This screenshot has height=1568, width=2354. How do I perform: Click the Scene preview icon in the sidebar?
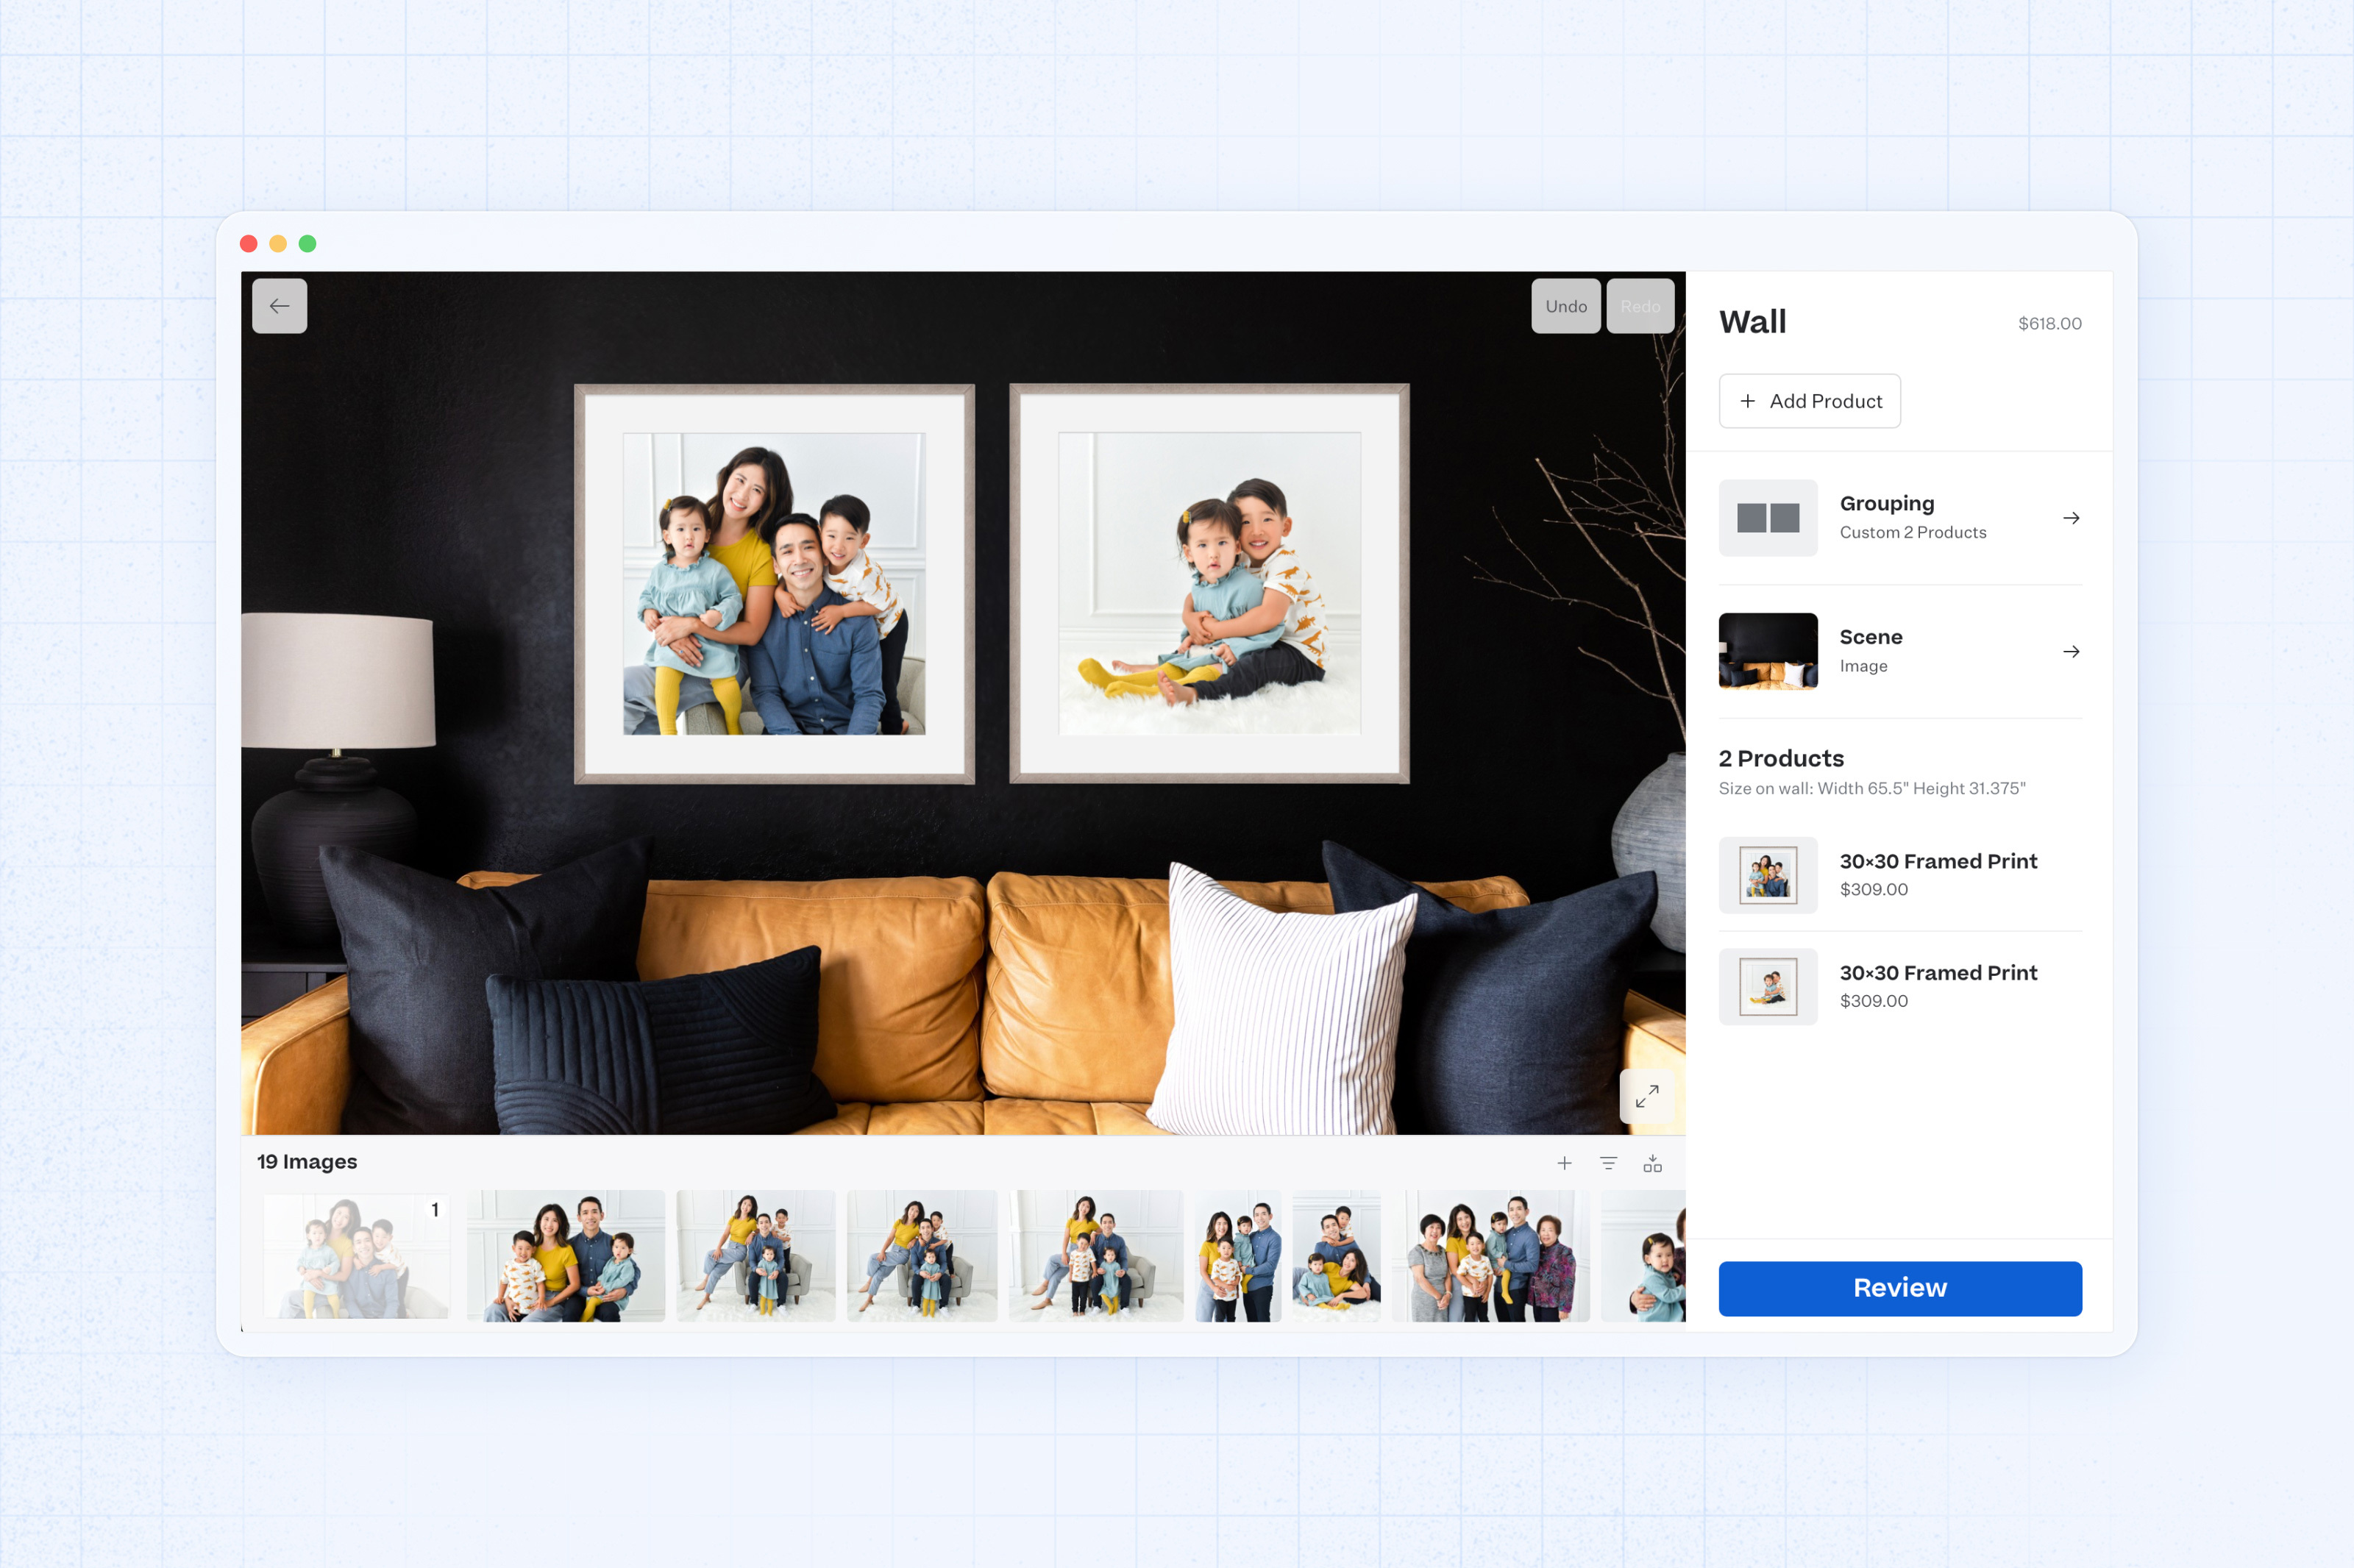[1768, 651]
